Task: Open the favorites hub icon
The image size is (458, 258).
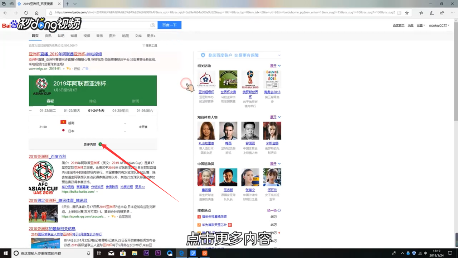Action: pyautogui.click(x=422, y=13)
